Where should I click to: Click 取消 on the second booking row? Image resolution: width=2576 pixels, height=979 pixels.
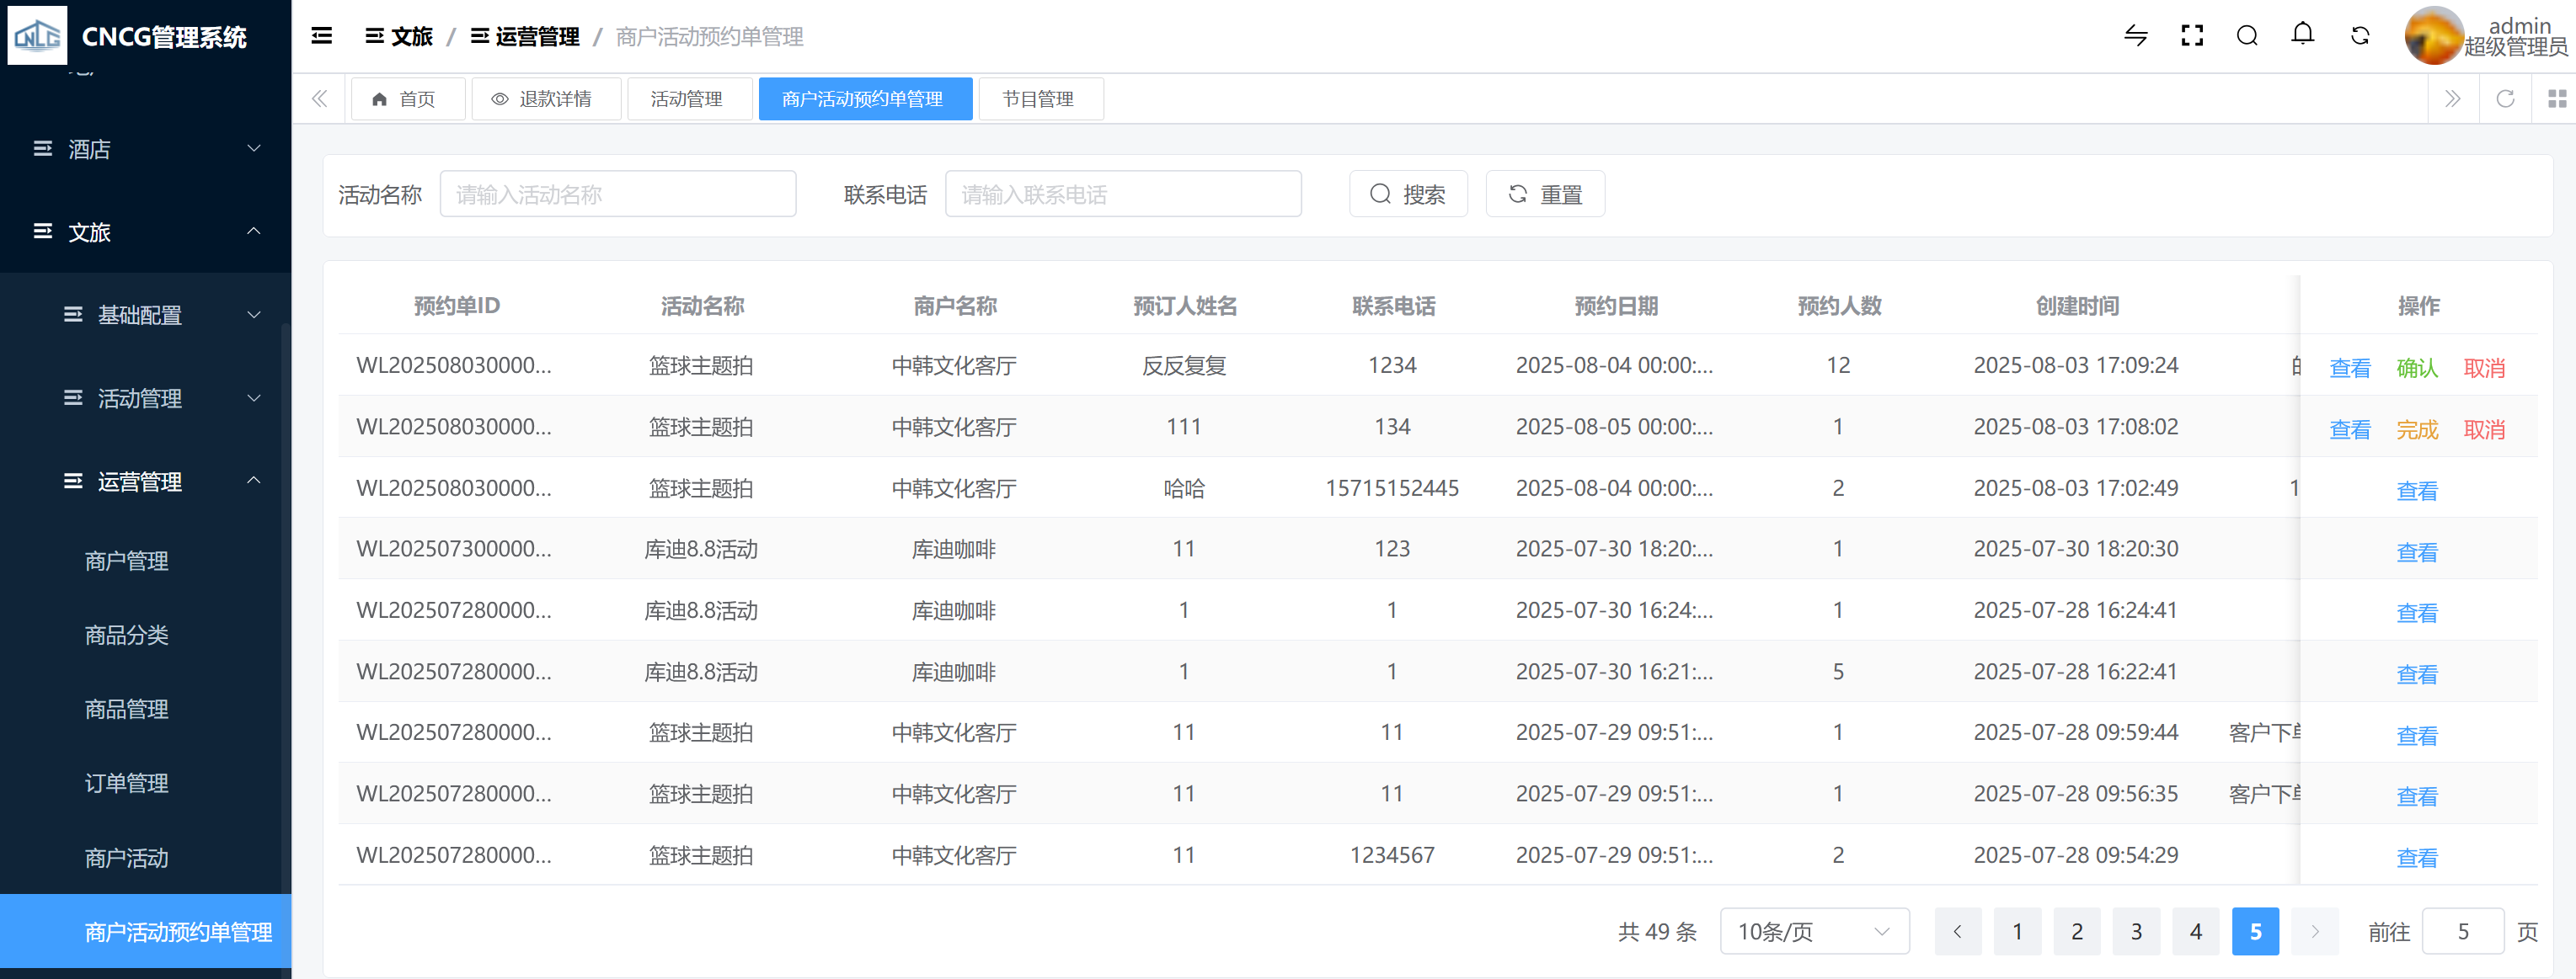click(2483, 429)
